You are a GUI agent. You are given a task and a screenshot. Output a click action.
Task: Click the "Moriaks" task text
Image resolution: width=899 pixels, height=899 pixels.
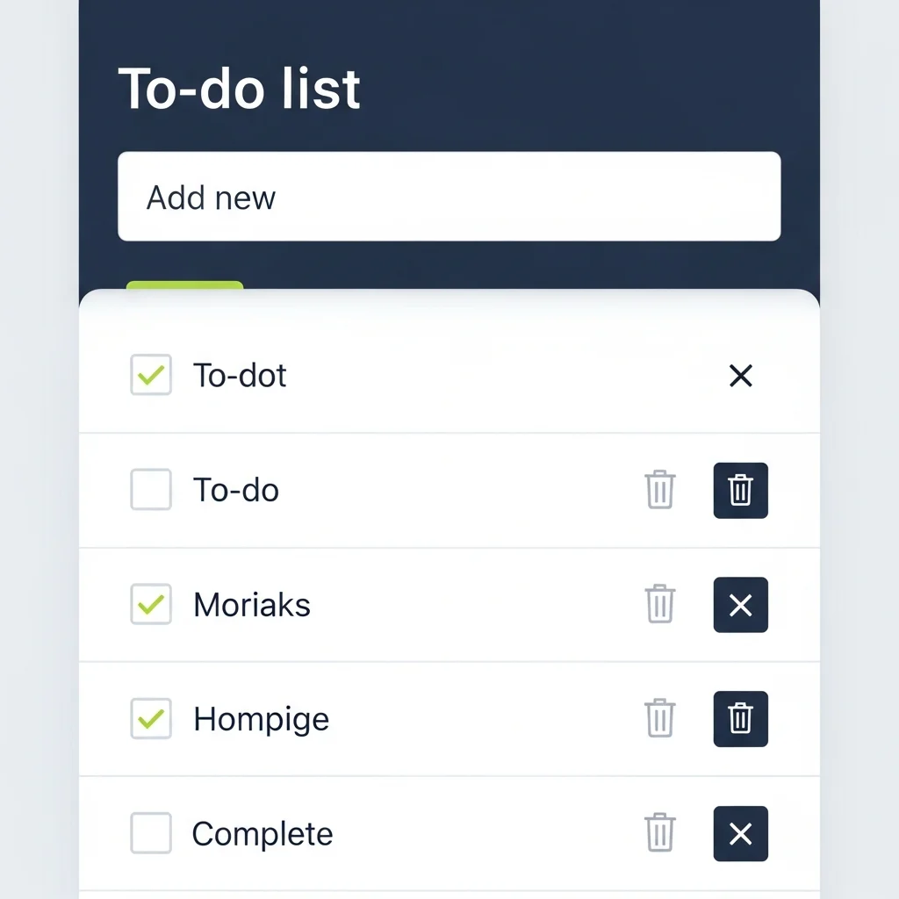pos(251,605)
